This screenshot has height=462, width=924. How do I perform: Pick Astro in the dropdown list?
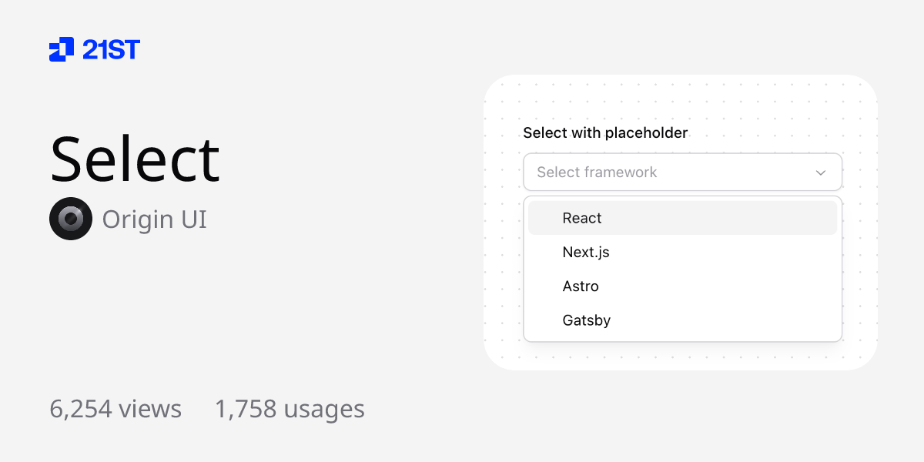581,286
